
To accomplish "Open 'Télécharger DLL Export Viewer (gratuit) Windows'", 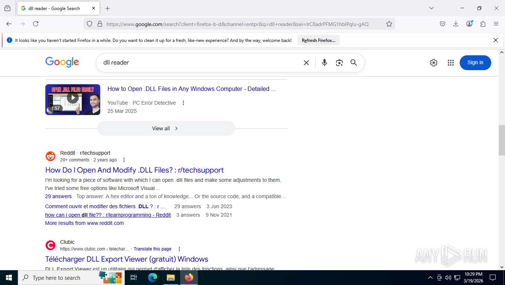I will click(127, 259).
